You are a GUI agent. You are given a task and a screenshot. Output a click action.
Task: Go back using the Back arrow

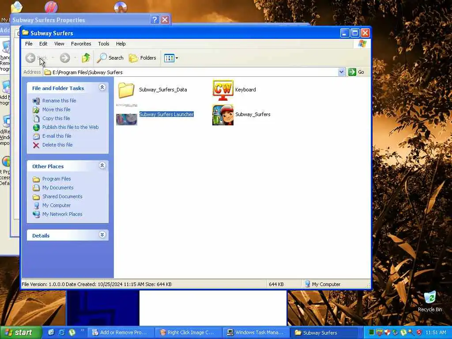(30, 58)
